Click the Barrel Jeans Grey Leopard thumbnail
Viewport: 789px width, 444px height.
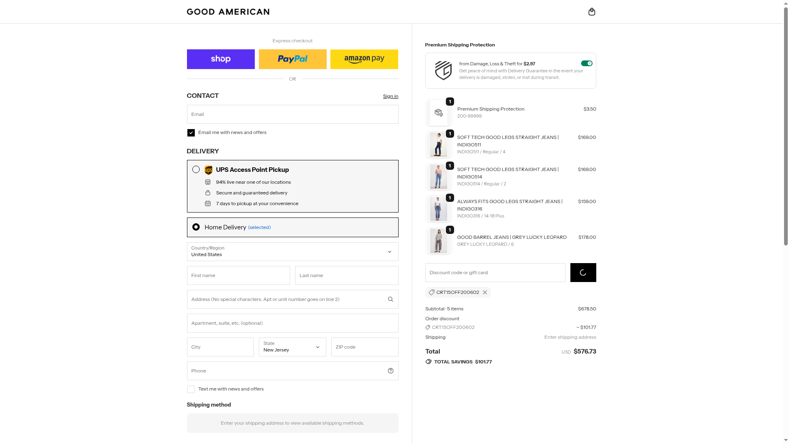[438, 241]
